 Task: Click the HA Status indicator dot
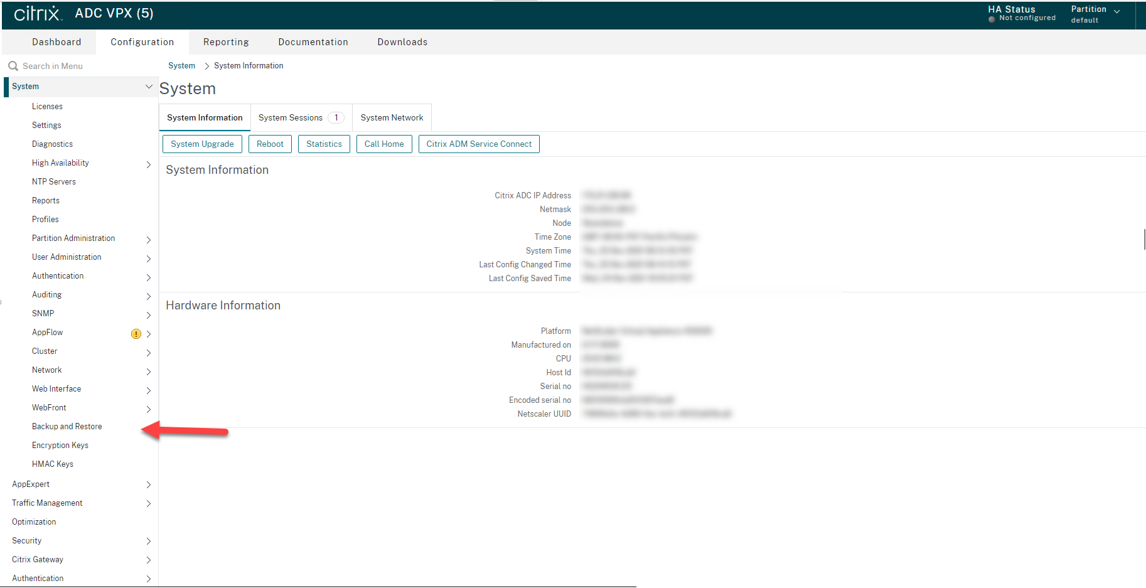coord(992,19)
